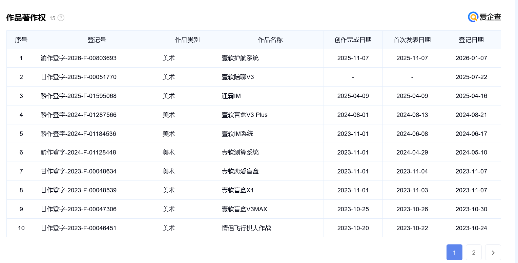Viewport: 518px width, 263px height.
Task: Click the 作品名称 column header
Action: [270, 40]
